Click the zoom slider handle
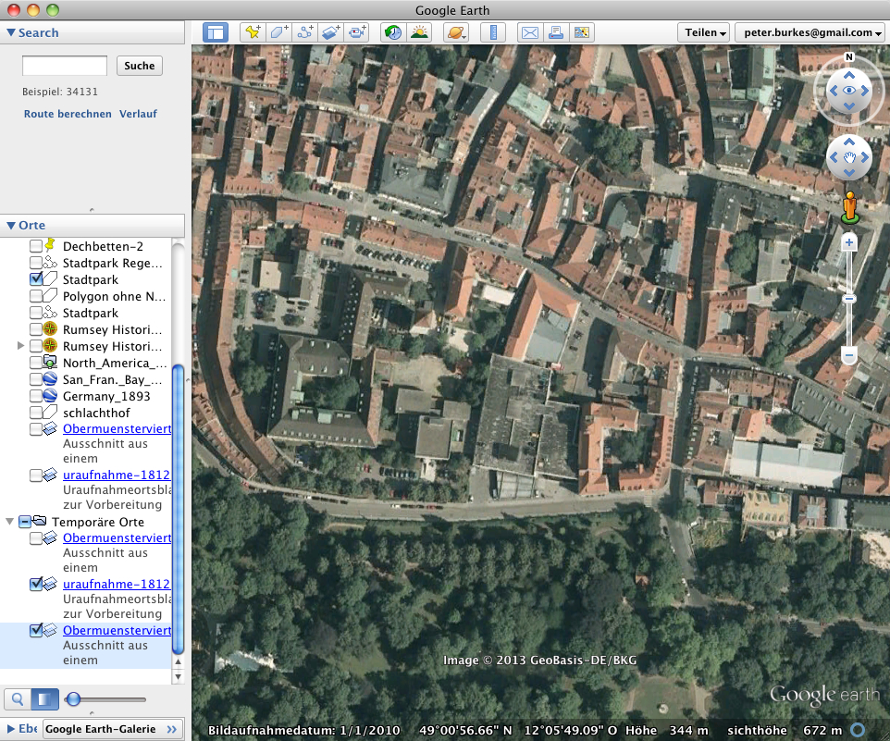The width and height of the screenshot is (890, 741). (x=849, y=299)
